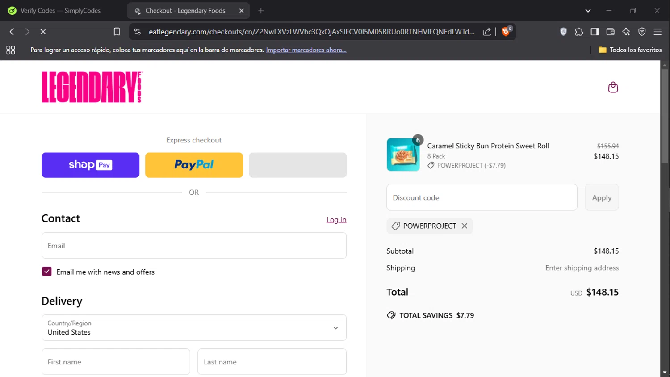
Task: Open the Brave Wallet icon
Action: (610, 32)
